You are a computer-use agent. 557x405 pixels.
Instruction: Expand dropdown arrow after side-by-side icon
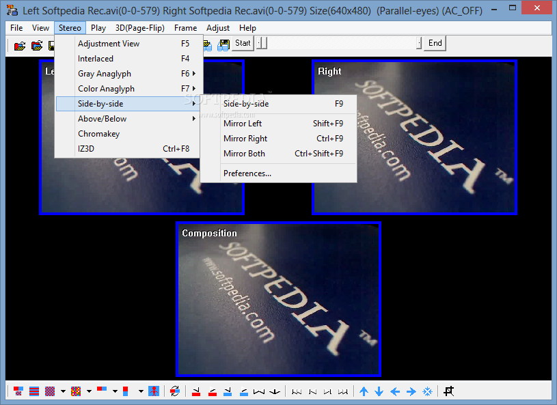coord(115,391)
